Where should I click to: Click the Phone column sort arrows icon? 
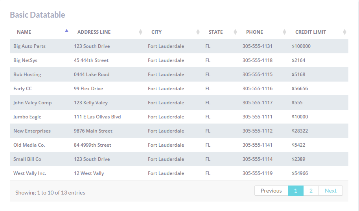pyautogui.click(x=284, y=32)
